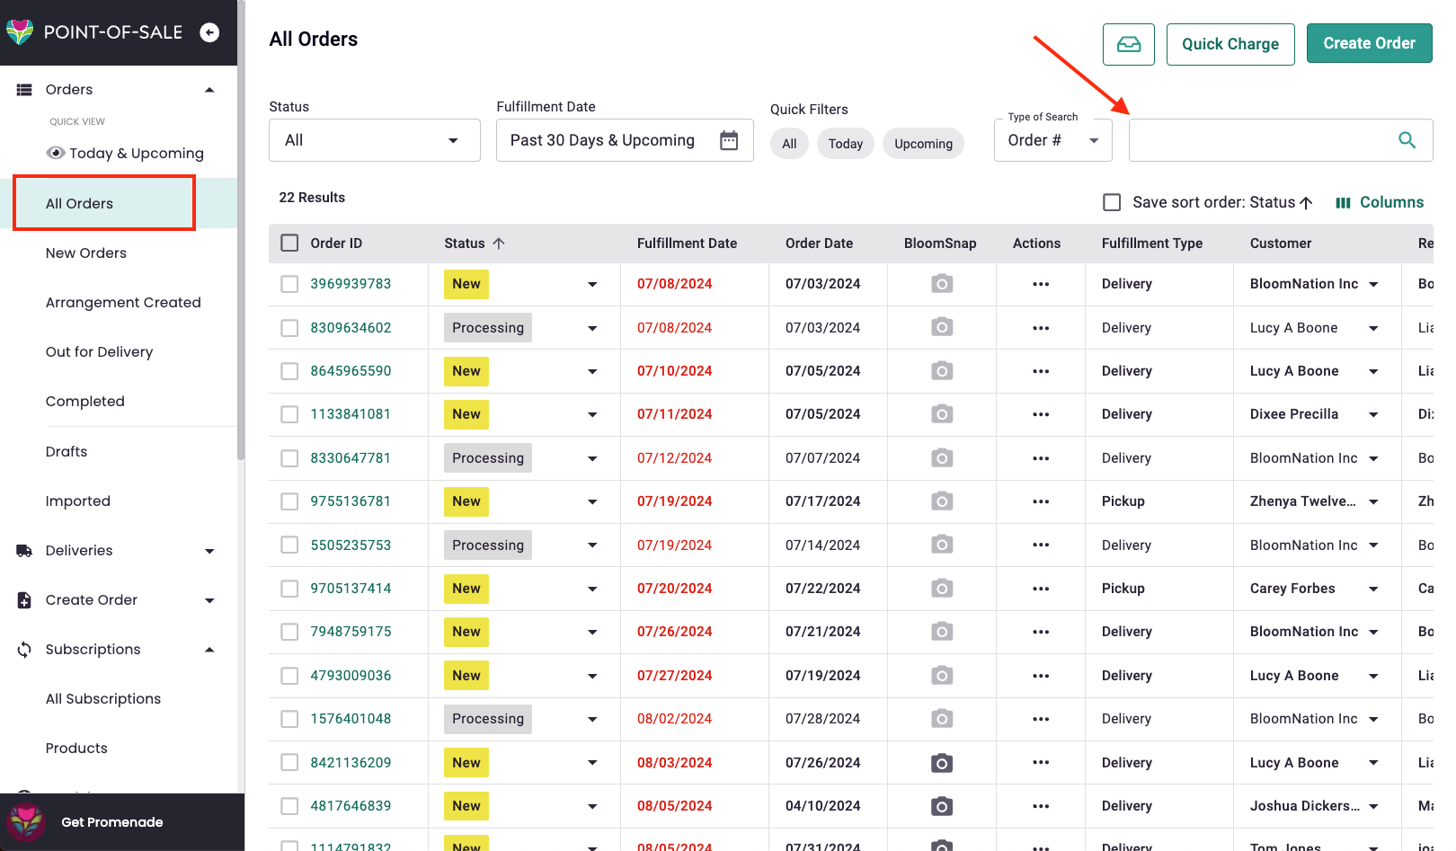This screenshot has height=851, width=1456.
Task: Click the search magnifier icon
Action: click(1407, 140)
